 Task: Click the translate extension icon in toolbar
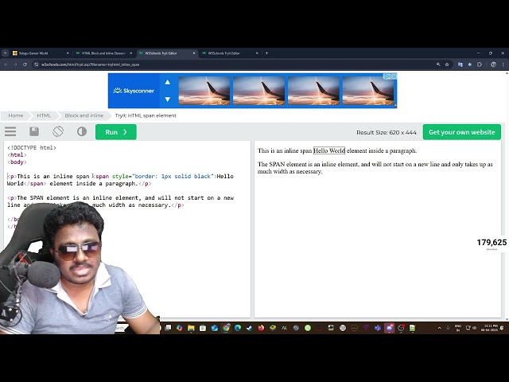[x=460, y=64]
